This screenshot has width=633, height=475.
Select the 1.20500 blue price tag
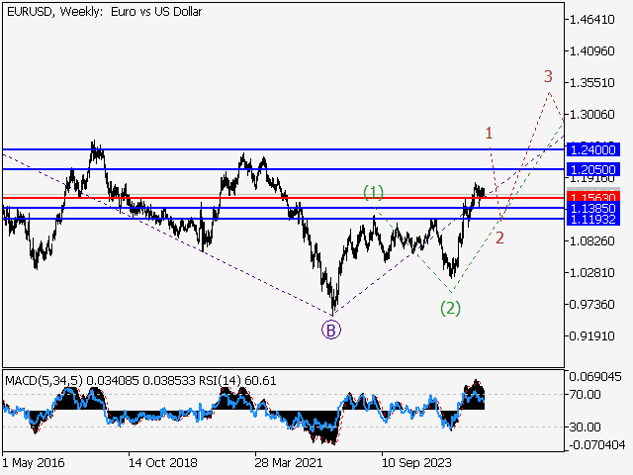(593, 170)
